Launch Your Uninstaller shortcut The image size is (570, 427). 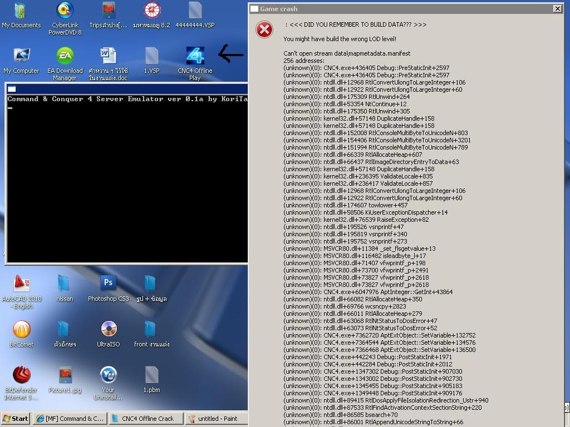coord(109,383)
